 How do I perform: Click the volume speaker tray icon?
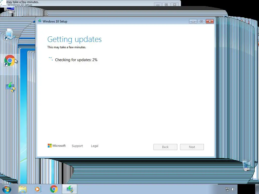click(233, 189)
